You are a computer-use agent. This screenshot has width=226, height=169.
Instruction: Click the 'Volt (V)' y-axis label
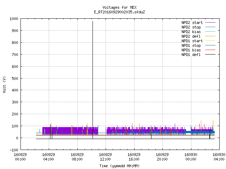pyautogui.click(x=4, y=85)
